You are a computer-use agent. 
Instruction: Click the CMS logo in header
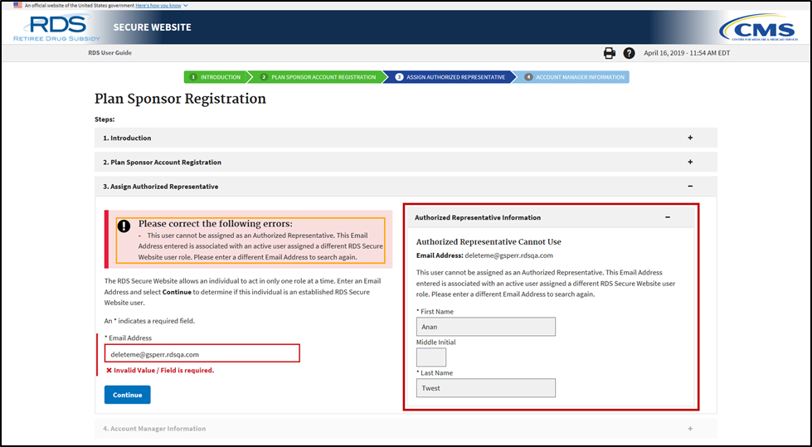tap(757, 28)
